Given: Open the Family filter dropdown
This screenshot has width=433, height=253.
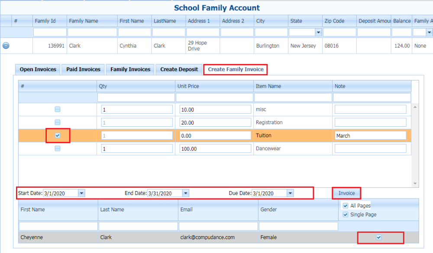Looking at the screenshot, I should (x=430, y=32).
